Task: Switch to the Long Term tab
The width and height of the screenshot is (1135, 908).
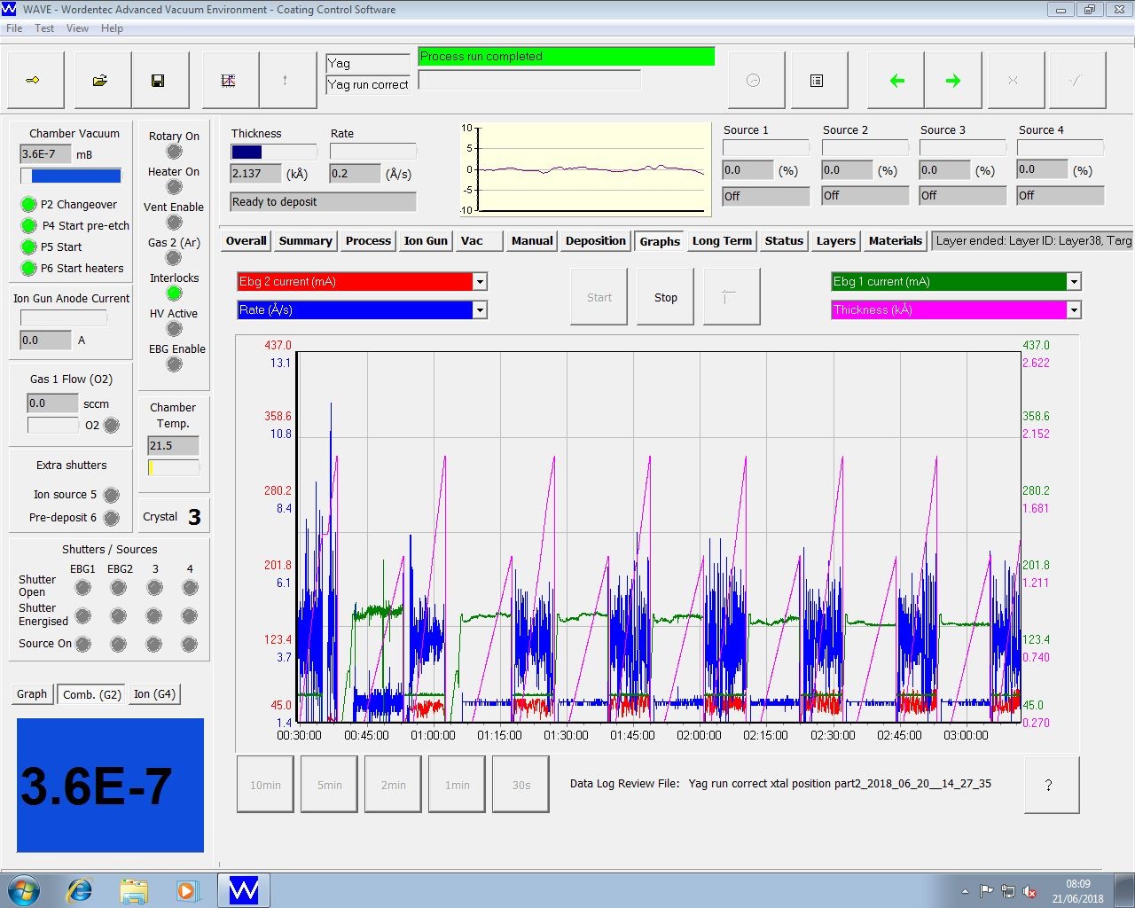Action: coord(722,241)
